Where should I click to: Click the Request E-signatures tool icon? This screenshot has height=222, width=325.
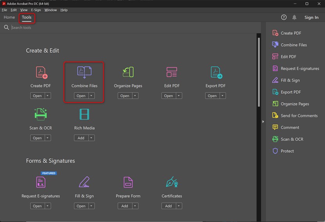click(41, 182)
